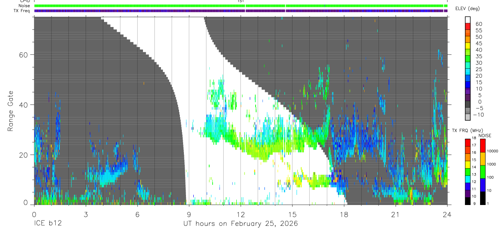Click the '30' label on the ELEV legend
The height and width of the screenshot is (232, 503).
[479, 63]
